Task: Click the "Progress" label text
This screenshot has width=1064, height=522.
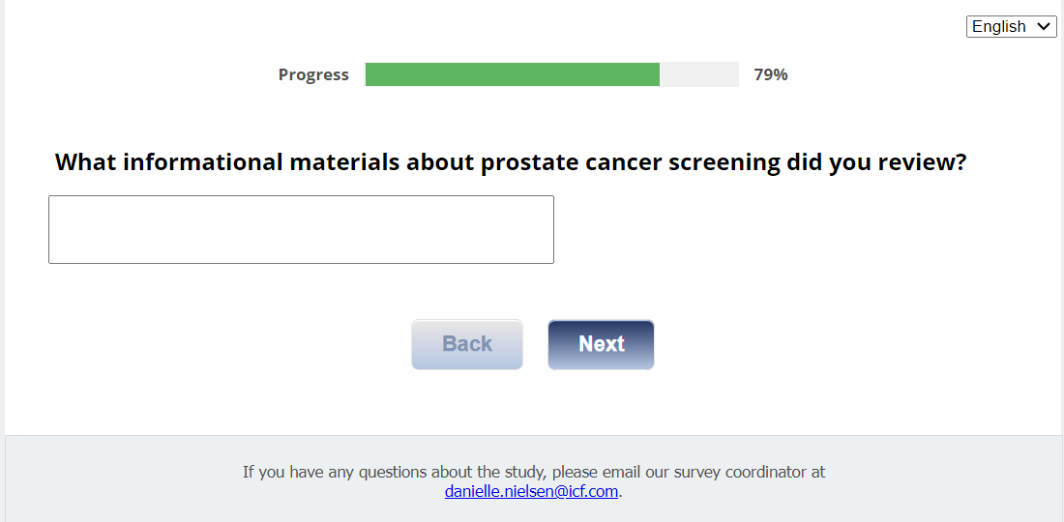Action: pos(313,75)
